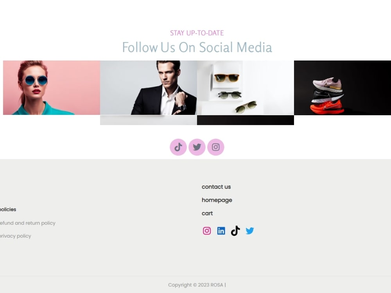Screen dimensions: 391x293
Task: Open the black TikTok icon in footer
Action: [x=235, y=231]
